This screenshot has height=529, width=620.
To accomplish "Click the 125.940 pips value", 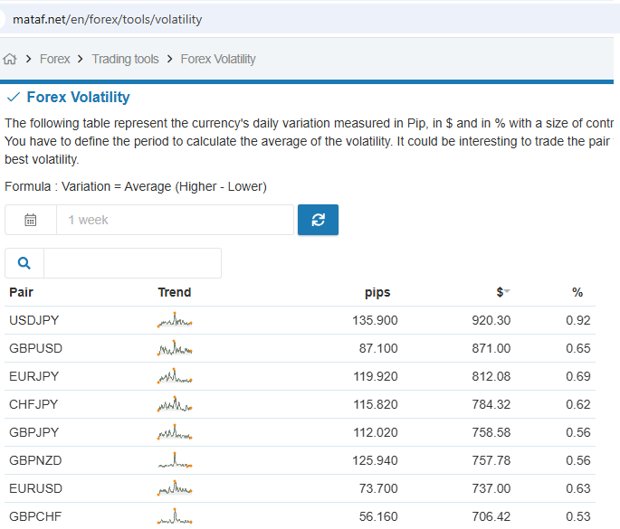I will tap(375, 460).
